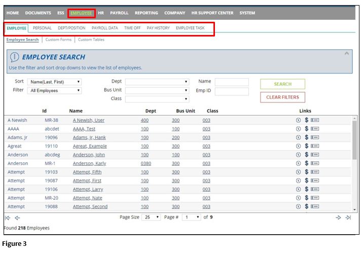
Task: Open the Page Size dropdown
Action: pyautogui.click(x=151, y=217)
